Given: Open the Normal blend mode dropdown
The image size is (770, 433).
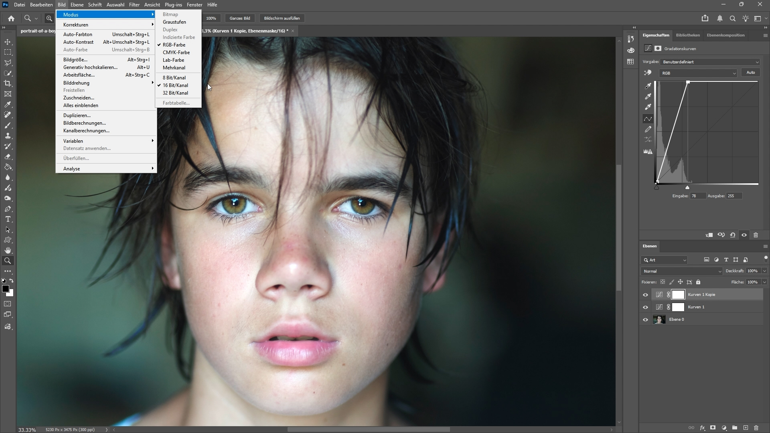Looking at the screenshot, I should point(681,271).
